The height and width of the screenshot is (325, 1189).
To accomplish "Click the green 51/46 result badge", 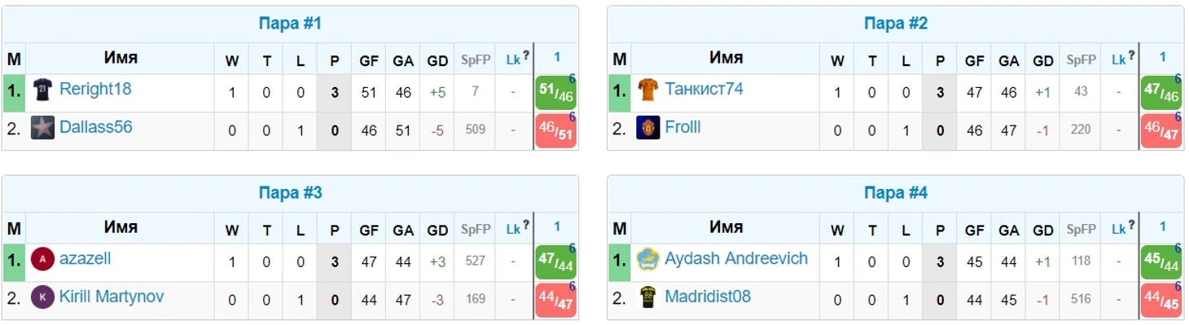I will point(556,92).
